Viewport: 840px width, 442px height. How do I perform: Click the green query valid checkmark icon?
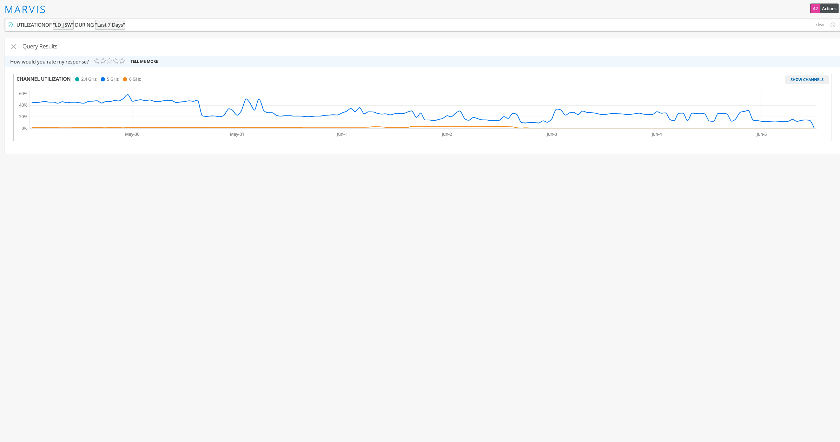(10, 25)
